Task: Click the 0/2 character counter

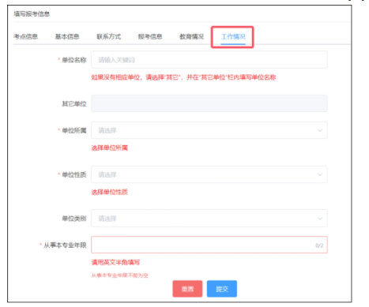Action: tap(319, 245)
